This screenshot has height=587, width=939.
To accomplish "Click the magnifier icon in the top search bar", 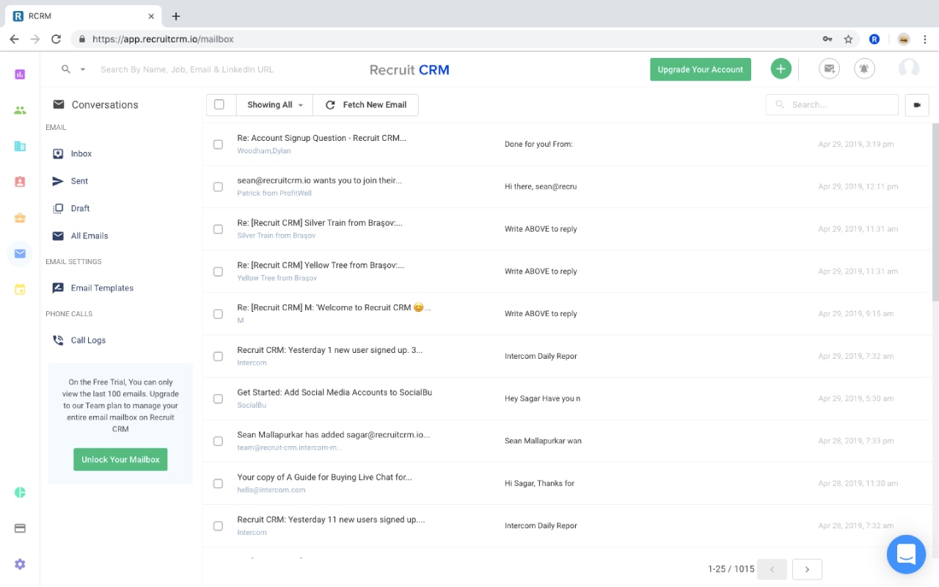I will [x=66, y=69].
